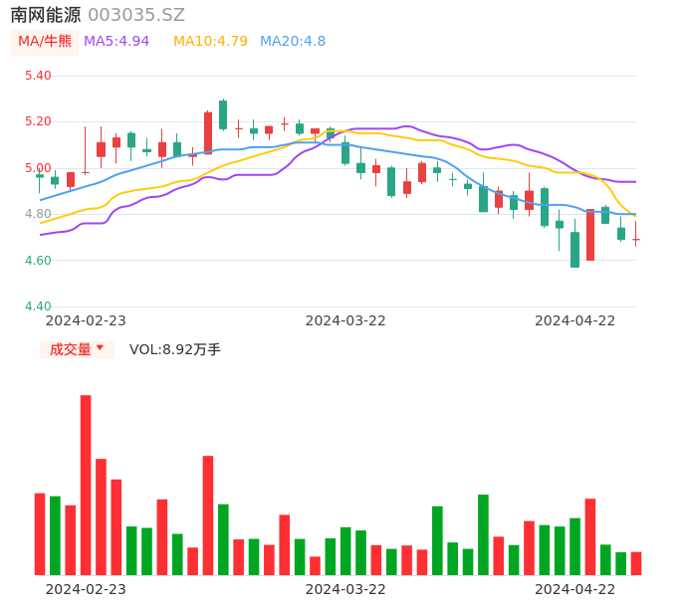683x603 pixels.
Task: Click the 2024-02-23 date under candlestick chart
Action: click(x=87, y=320)
